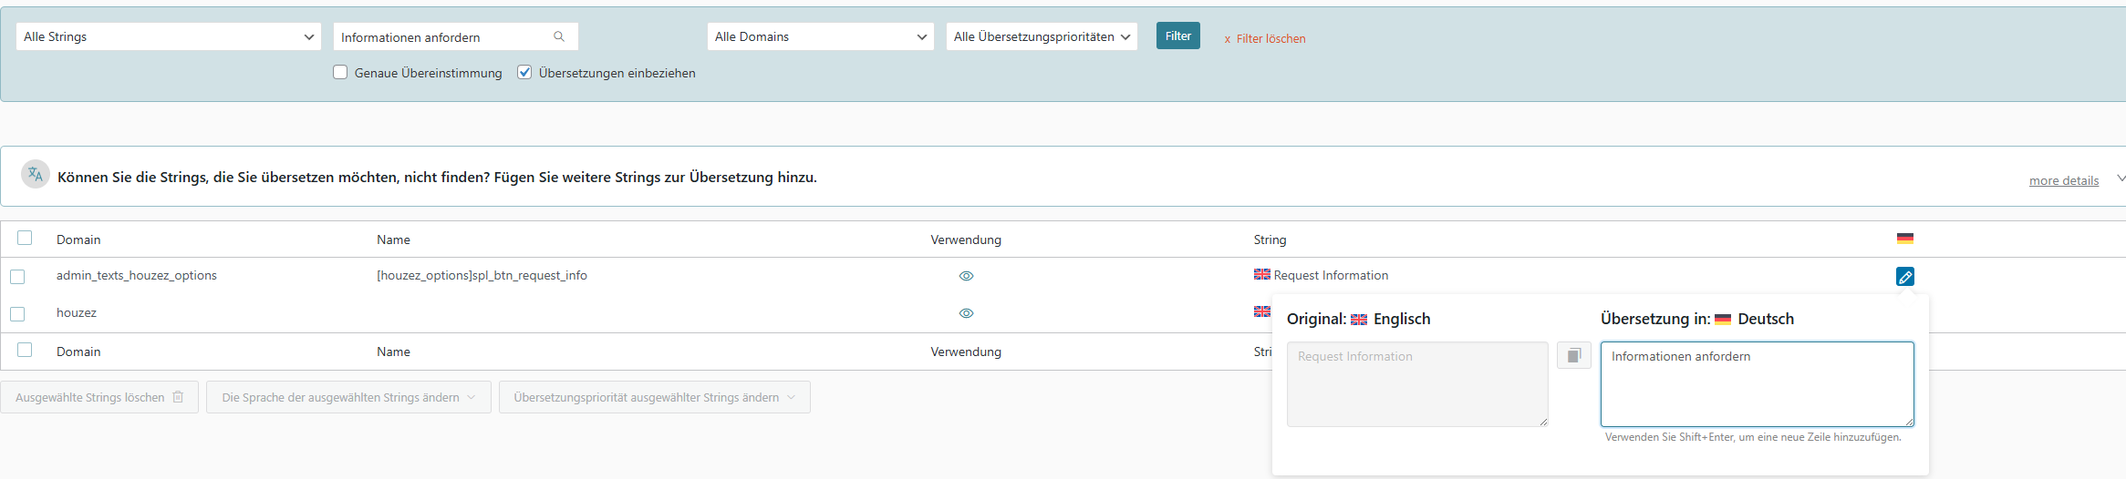Enable Genaue Übereinstimmung checkbox
The width and height of the screenshot is (2126, 479).
click(x=340, y=73)
